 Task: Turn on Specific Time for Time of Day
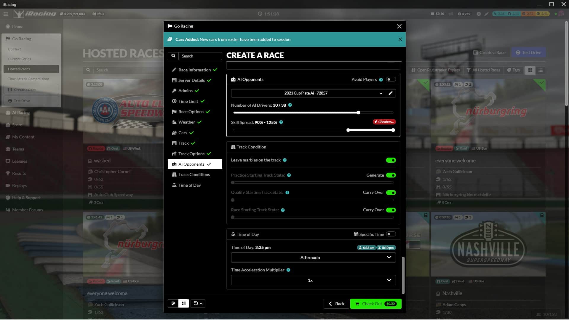(391, 234)
